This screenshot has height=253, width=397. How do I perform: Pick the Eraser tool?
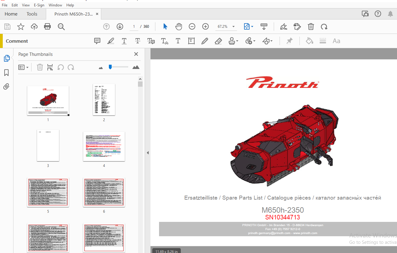pyautogui.click(x=218, y=41)
